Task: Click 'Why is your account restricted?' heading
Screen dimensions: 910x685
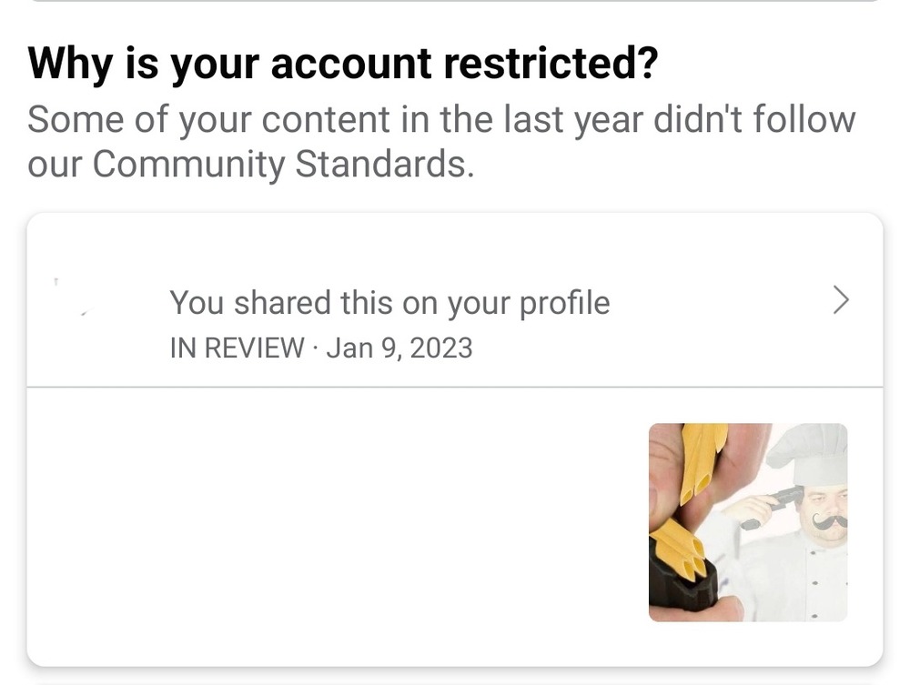Action: pos(342,64)
